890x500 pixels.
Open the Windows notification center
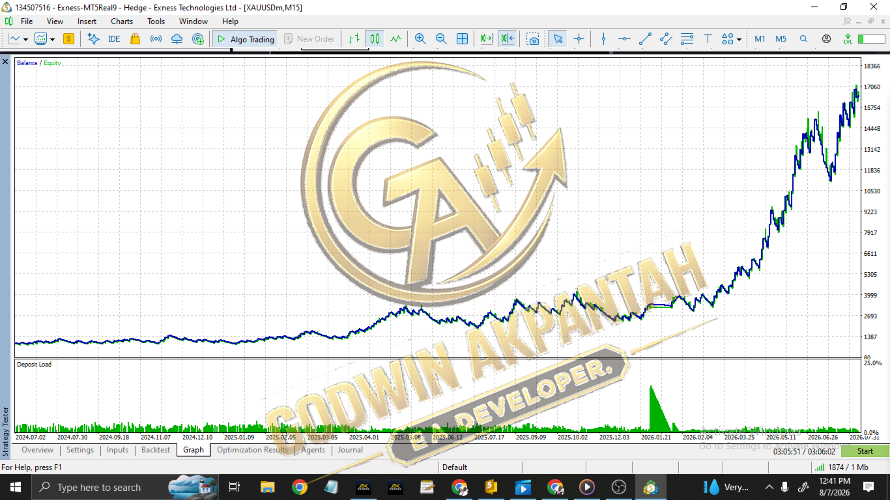pos(868,487)
